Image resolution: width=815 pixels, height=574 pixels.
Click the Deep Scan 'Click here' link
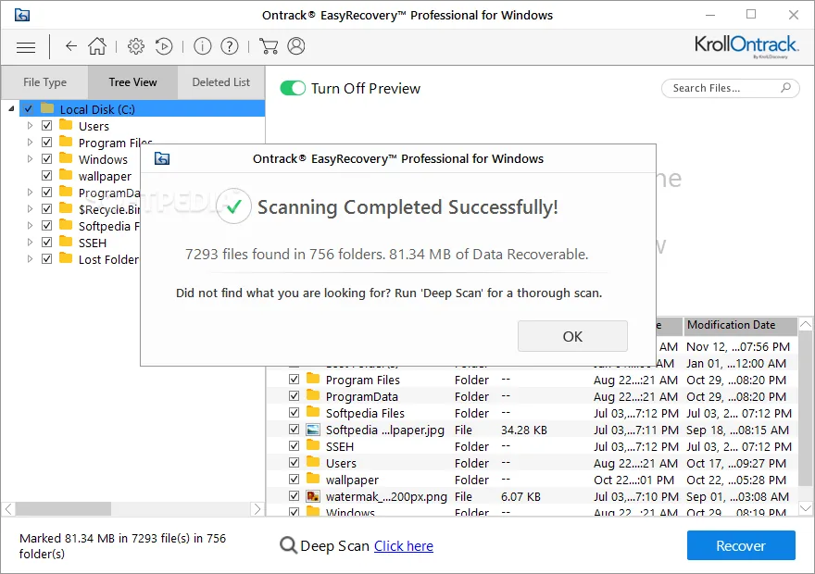click(404, 546)
